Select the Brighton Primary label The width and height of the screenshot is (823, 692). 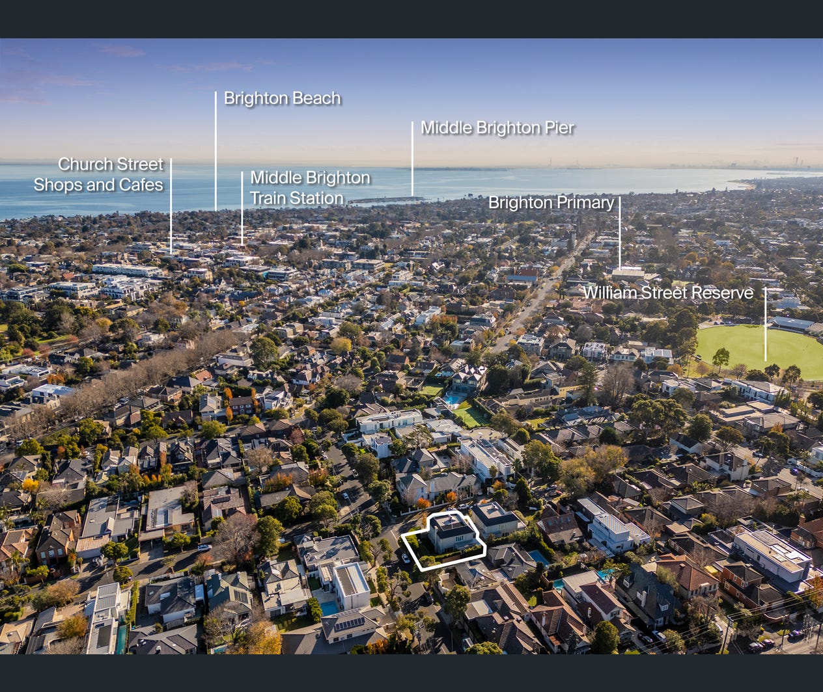[x=551, y=203]
